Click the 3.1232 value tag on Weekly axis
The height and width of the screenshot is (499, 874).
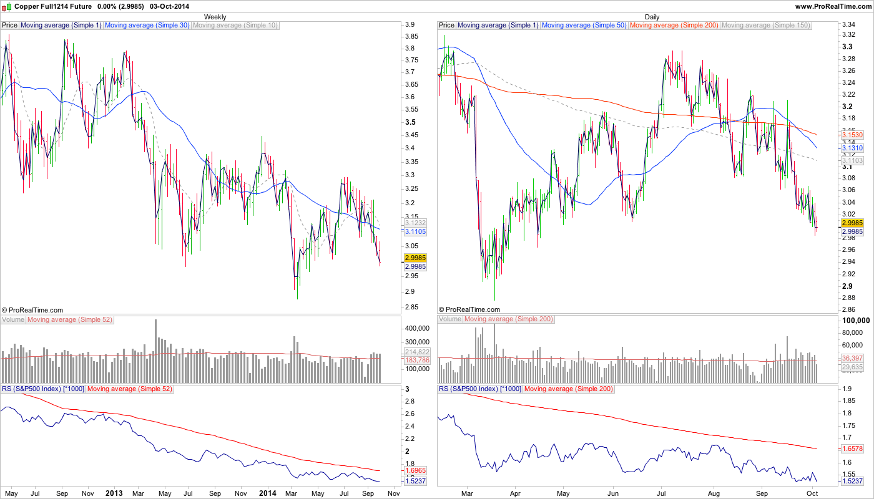pos(415,223)
